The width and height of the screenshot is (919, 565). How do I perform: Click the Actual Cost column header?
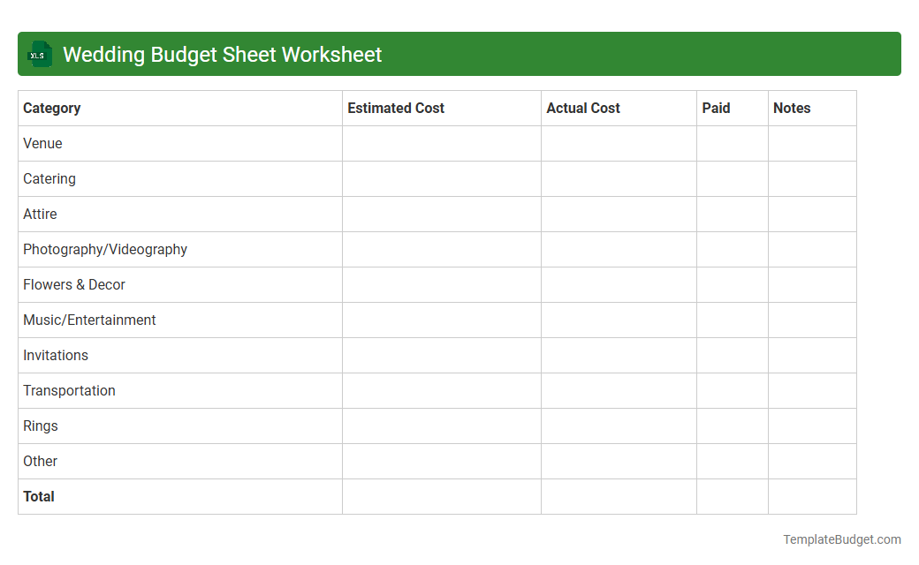point(583,108)
